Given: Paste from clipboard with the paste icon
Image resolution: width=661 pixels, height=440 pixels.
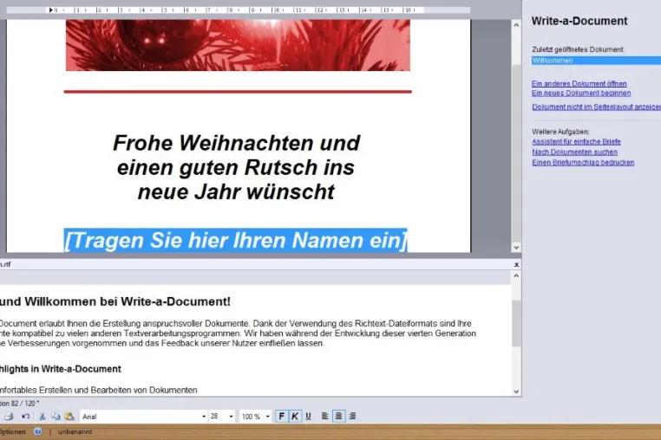Looking at the screenshot, I should [x=69, y=417].
